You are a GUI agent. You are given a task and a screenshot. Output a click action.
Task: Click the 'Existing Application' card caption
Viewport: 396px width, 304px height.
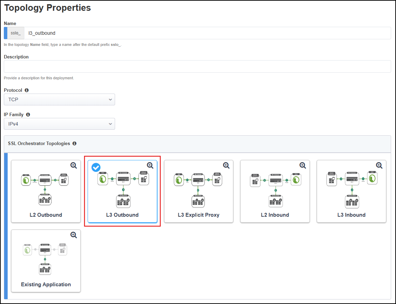click(x=46, y=285)
